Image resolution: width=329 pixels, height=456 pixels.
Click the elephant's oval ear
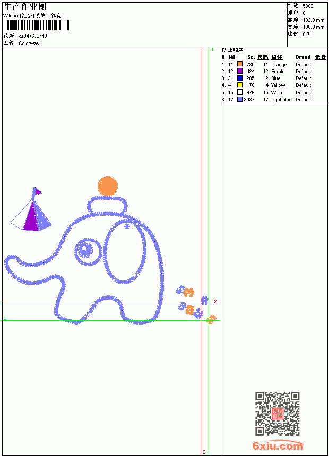pos(125,251)
